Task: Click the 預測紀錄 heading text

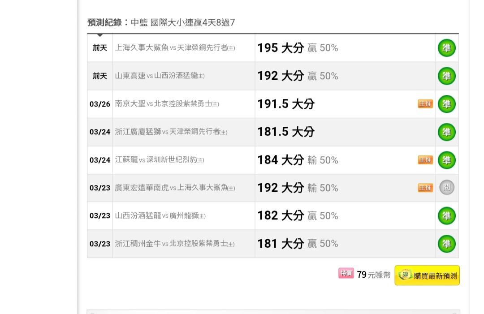Action: (x=104, y=22)
